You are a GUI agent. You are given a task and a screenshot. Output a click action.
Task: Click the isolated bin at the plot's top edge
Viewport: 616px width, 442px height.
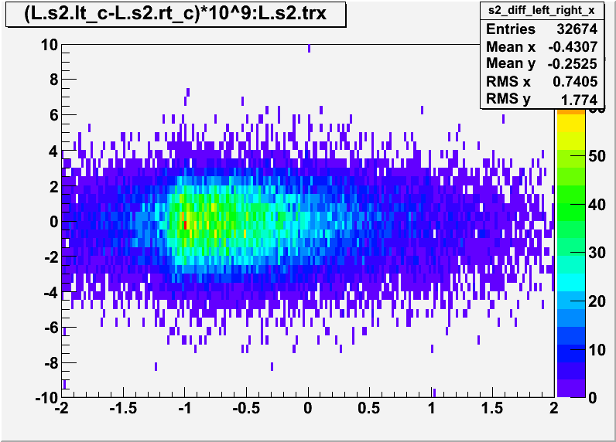[x=310, y=48]
